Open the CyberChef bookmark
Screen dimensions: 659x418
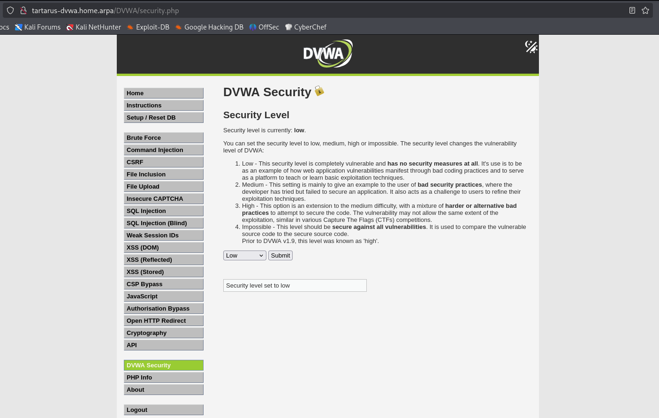click(x=305, y=27)
